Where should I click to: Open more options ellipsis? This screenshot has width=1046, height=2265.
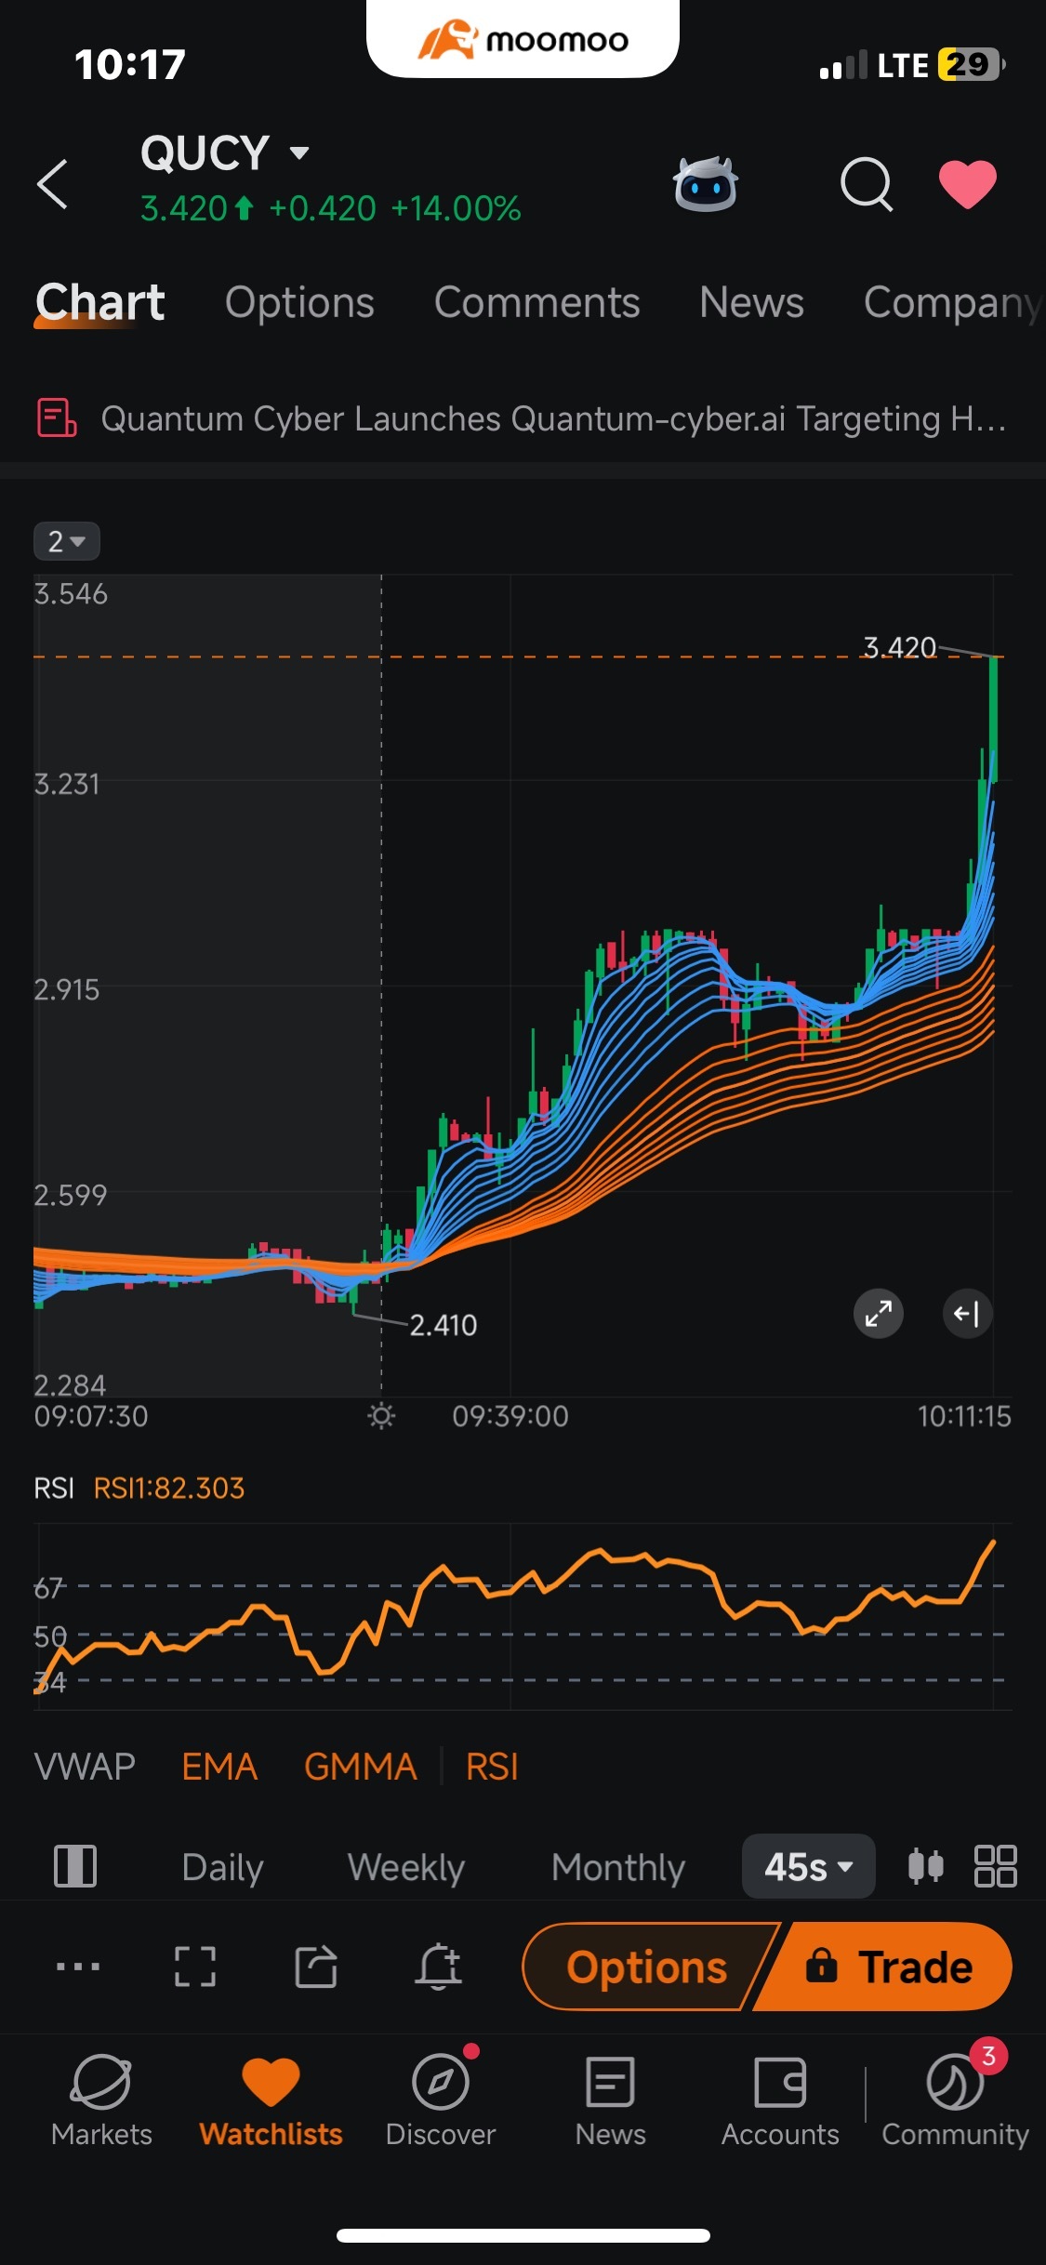tap(78, 1967)
